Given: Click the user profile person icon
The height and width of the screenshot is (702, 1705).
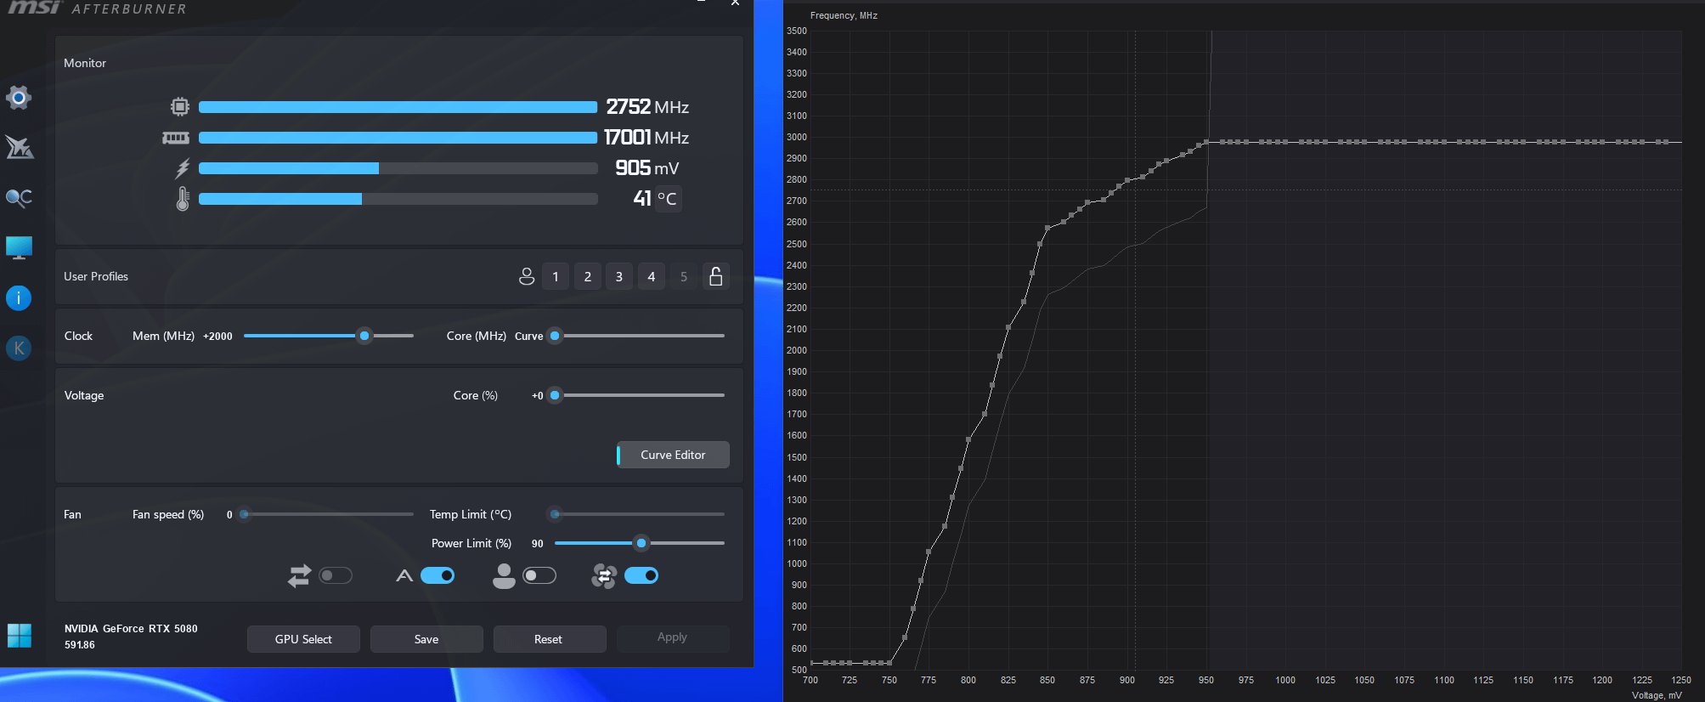Looking at the screenshot, I should (x=527, y=276).
